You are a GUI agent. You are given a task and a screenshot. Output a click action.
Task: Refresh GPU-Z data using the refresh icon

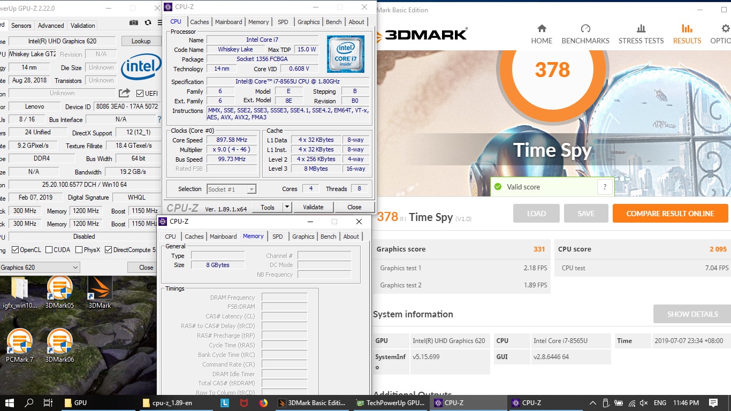pos(148,22)
